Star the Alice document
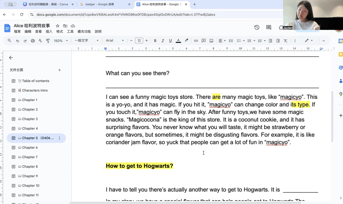 57,26
